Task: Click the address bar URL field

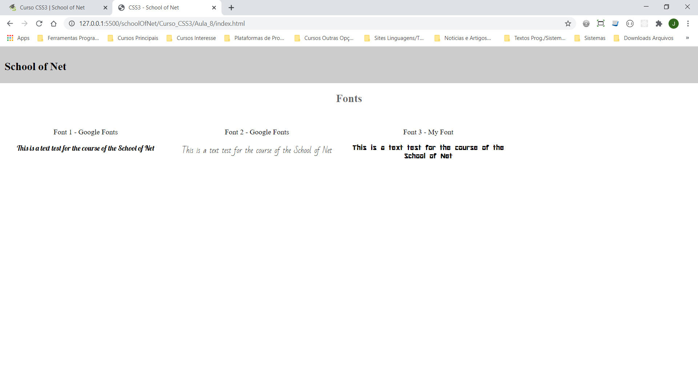Action: click(x=320, y=24)
